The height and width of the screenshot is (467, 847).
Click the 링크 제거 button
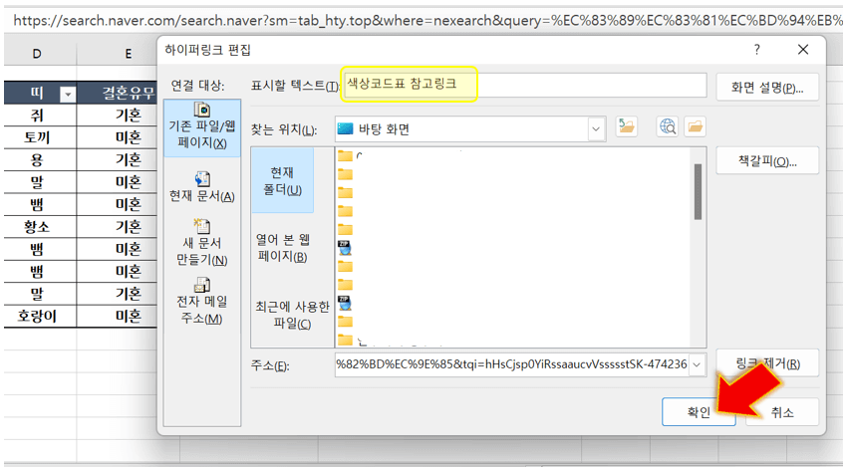[x=767, y=363]
